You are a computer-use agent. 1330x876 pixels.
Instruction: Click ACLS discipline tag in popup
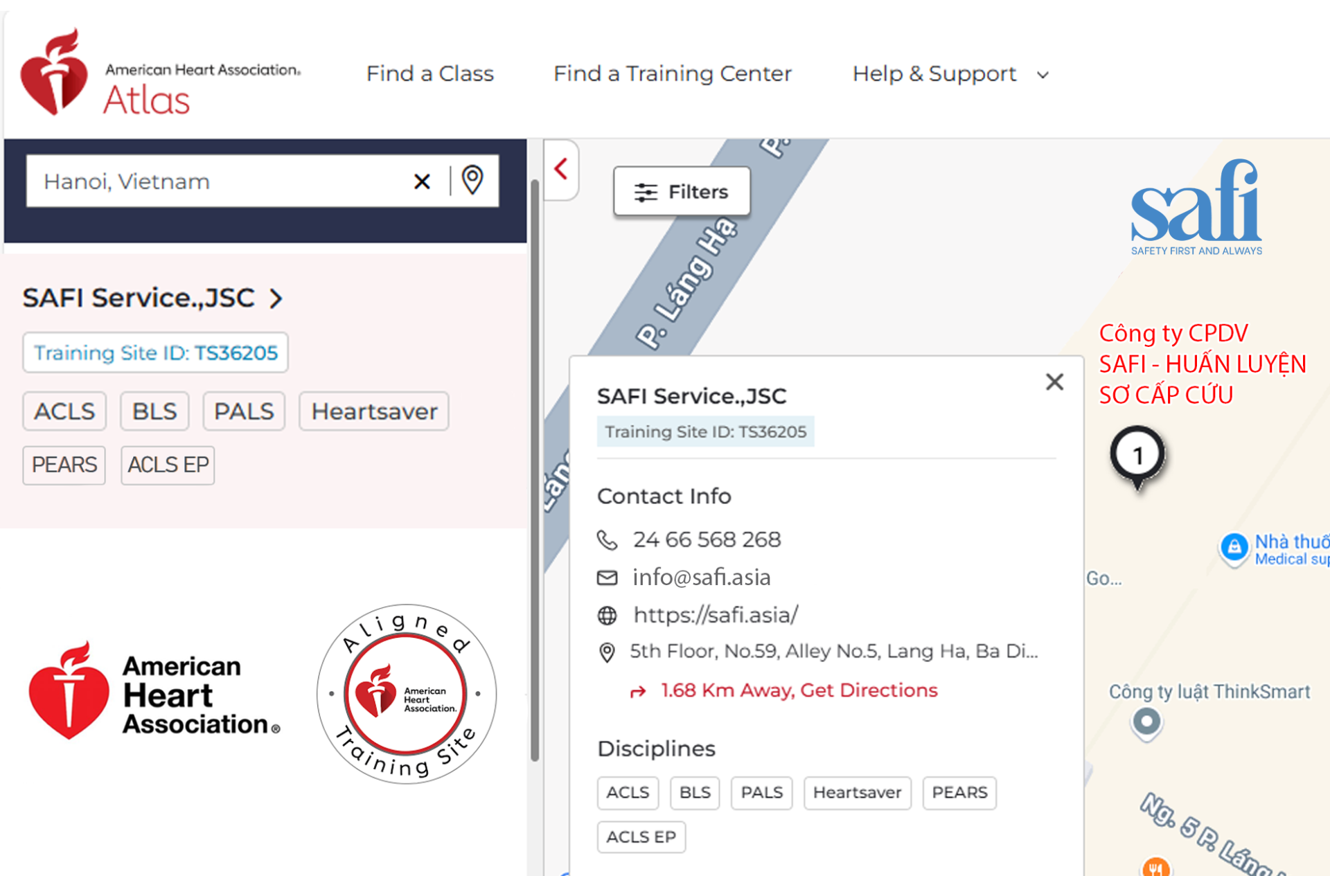pos(628,793)
